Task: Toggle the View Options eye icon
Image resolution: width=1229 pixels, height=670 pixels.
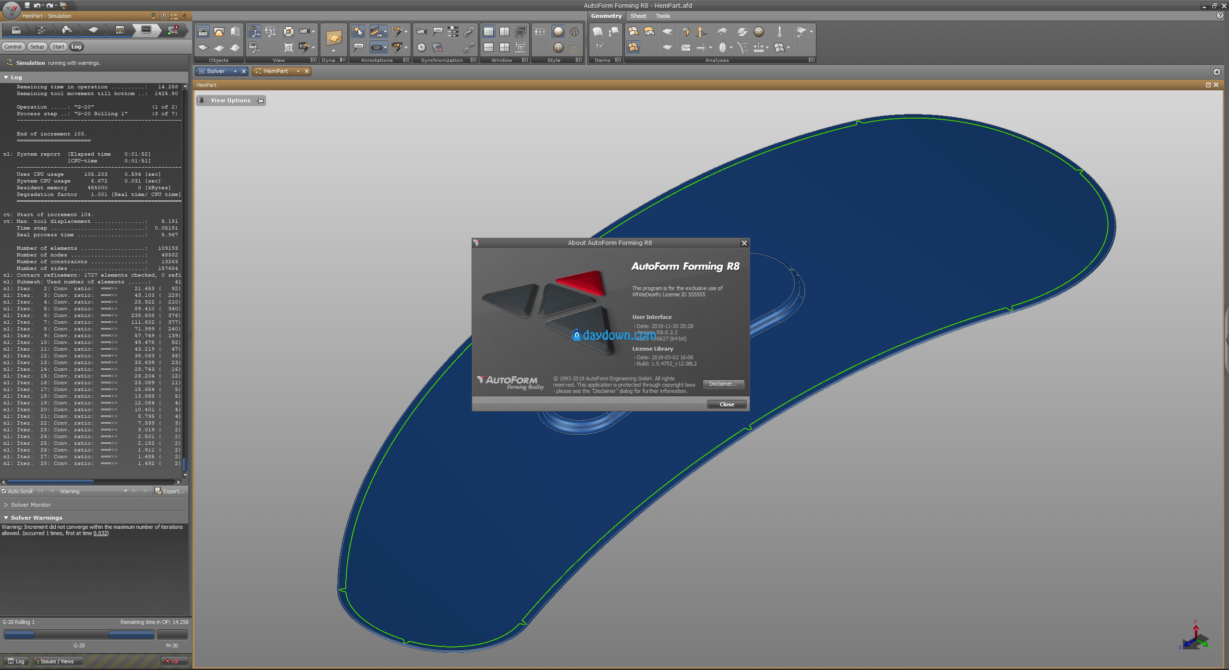Action: point(202,100)
